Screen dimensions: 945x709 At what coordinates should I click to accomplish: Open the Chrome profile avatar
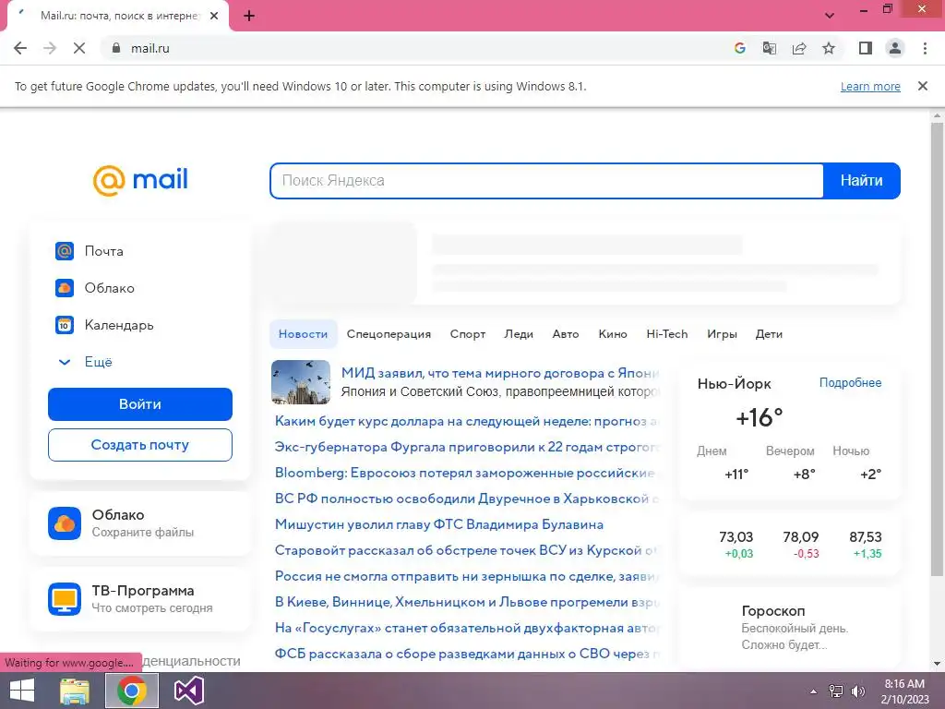point(895,48)
